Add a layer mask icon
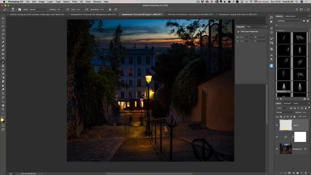The width and height of the screenshot is (311, 175). coord(290,173)
